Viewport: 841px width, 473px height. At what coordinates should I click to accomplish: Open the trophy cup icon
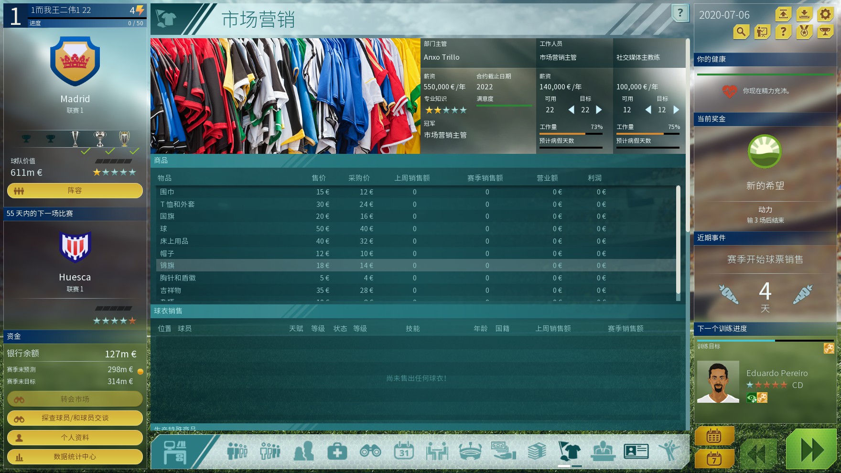825,32
